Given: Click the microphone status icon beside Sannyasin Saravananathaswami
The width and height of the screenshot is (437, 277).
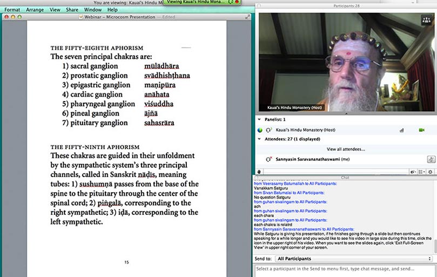Looking at the screenshot, I should tap(268, 159).
